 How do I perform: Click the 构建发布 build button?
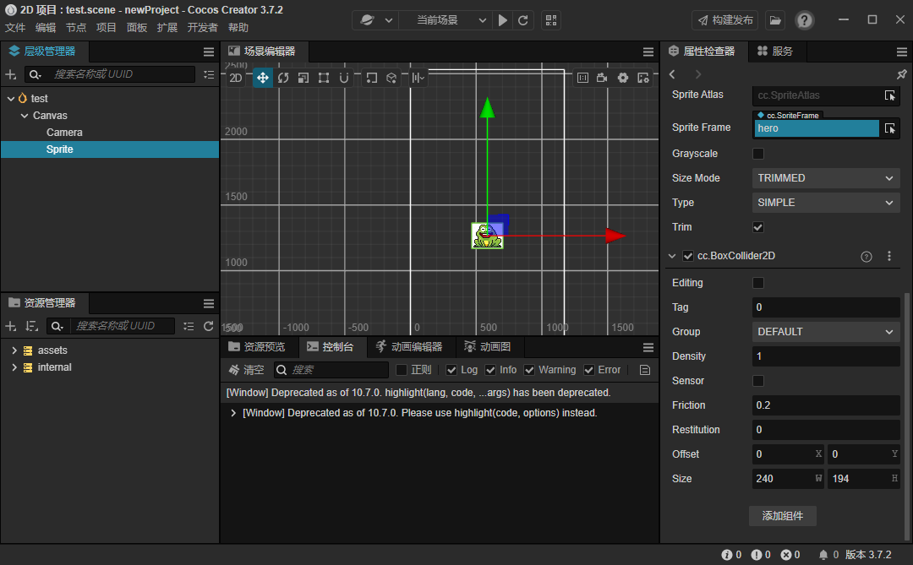725,20
